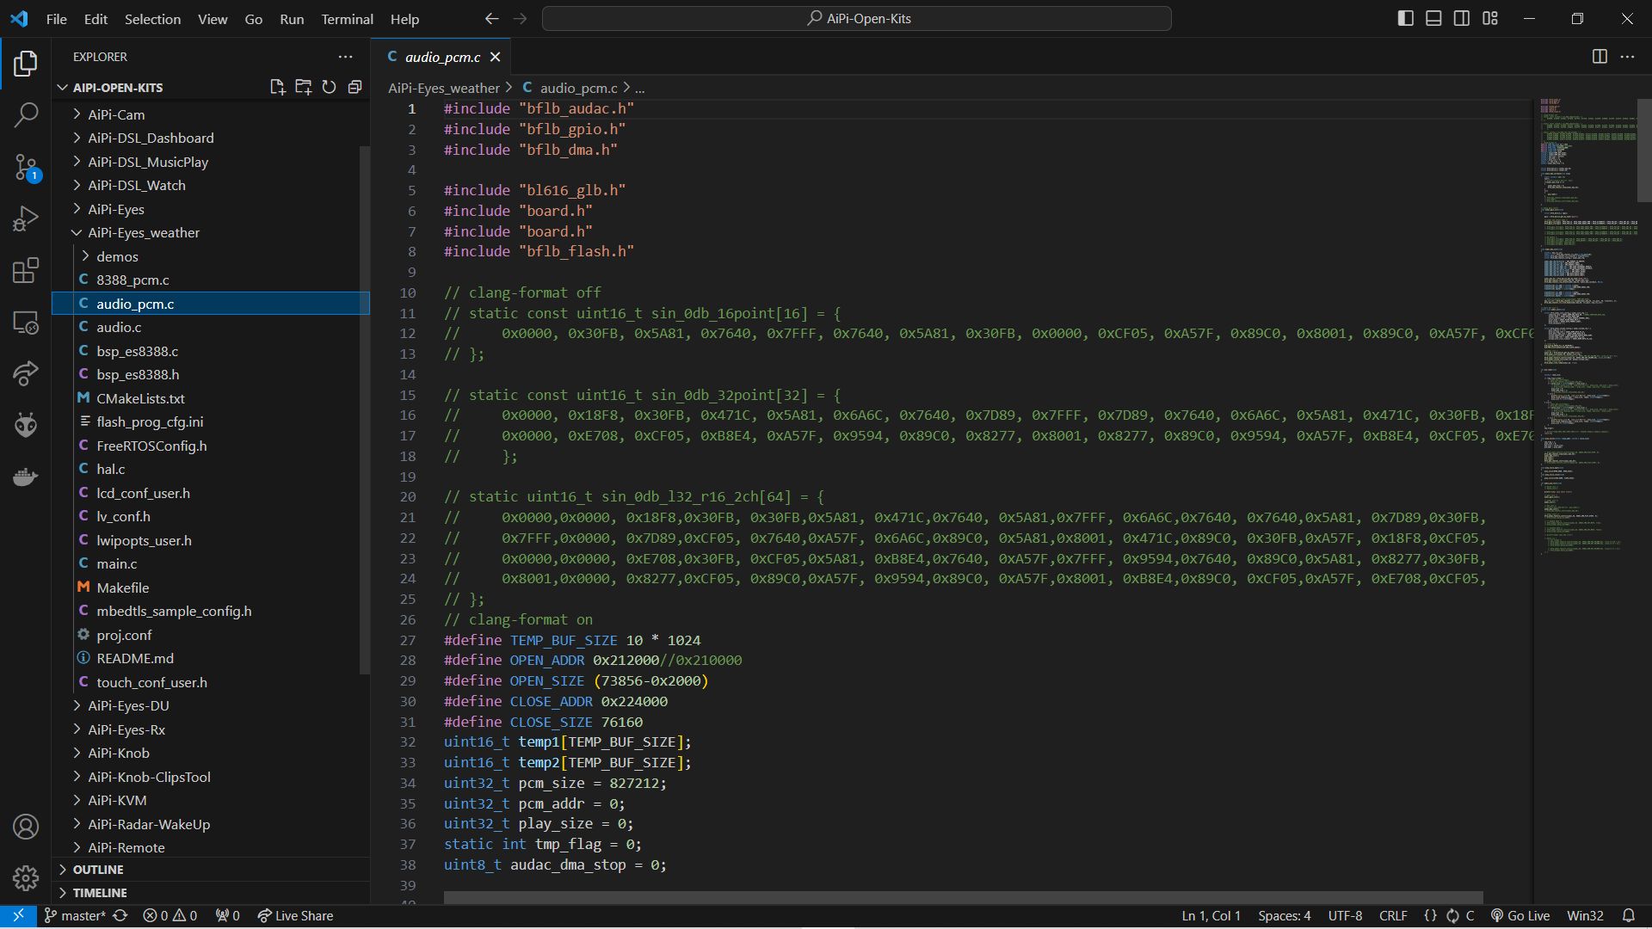The width and height of the screenshot is (1652, 929).
Task: Open the Help menu
Action: (404, 19)
